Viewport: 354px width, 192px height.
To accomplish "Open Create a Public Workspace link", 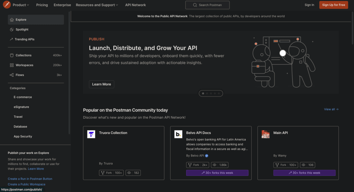I will click(26, 184).
